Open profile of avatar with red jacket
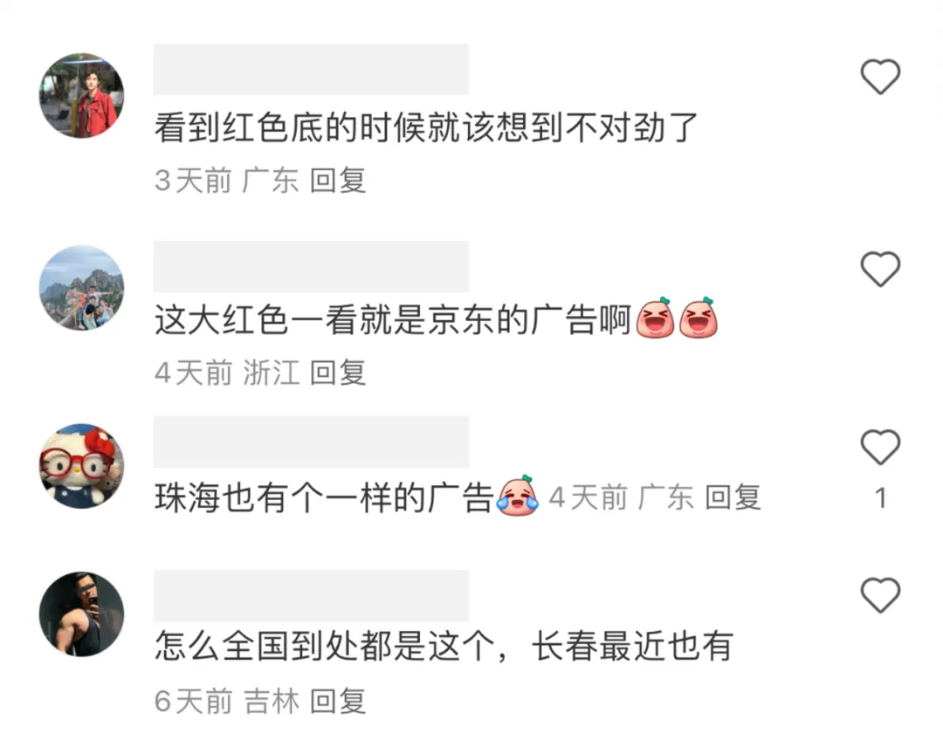The width and height of the screenshot is (943, 754). [x=82, y=96]
